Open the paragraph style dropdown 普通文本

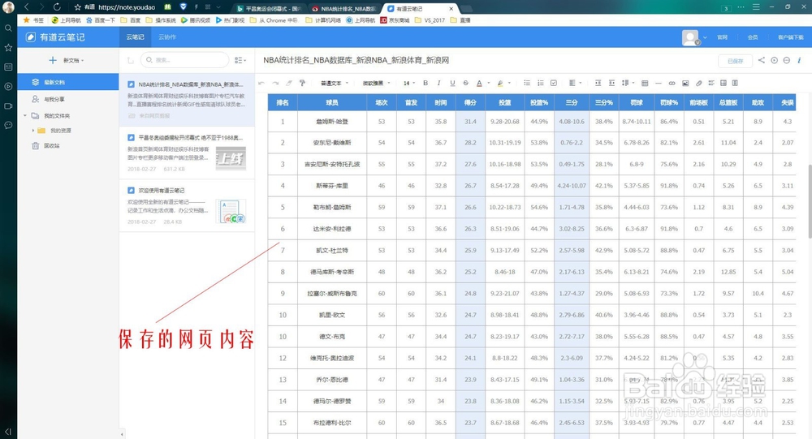click(x=334, y=83)
